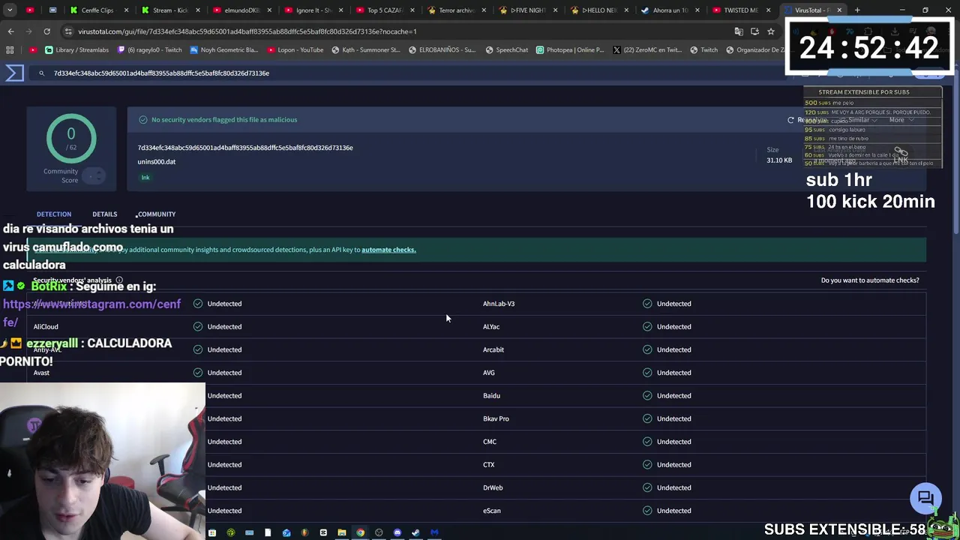Image resolution: width=960 pixels, height=540 pixels.
Task: Open the Noyh Geometric bookmark
Action: 223,49
